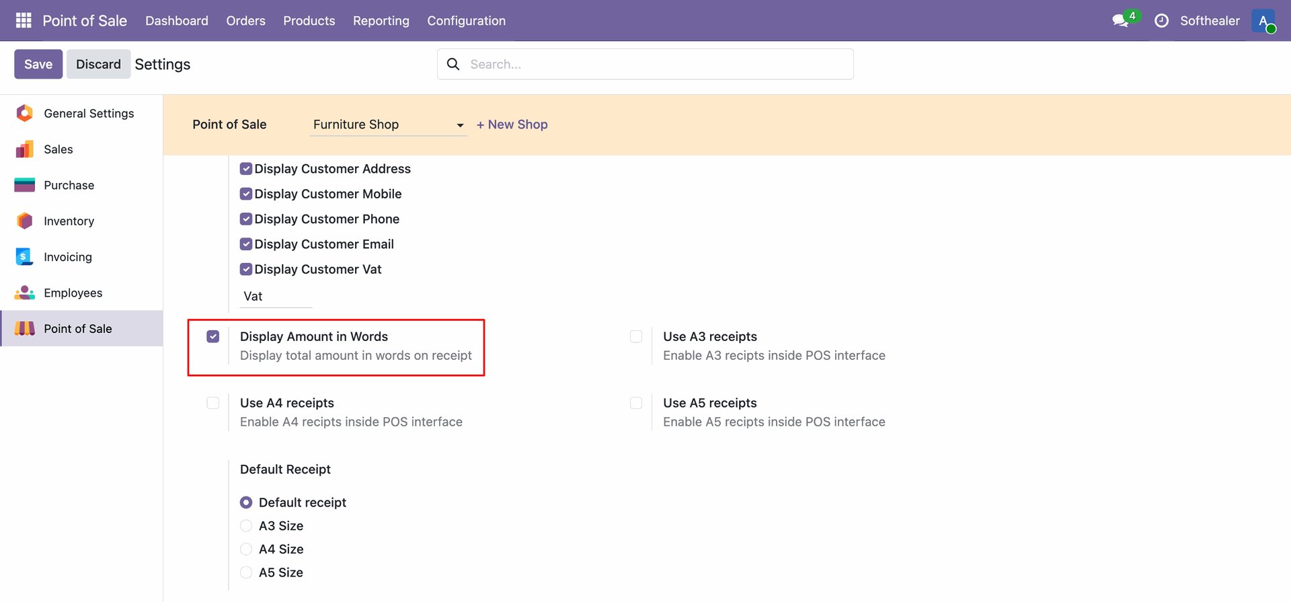The image size is (1291, 602).
Task: Click the Employees people icon
Action: (25, 293)
